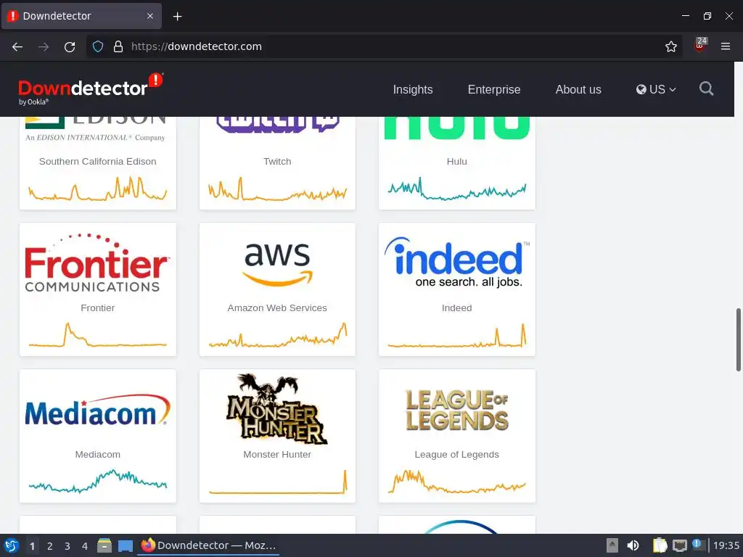Open the site search magnifier icon
This screenshot has height=557, width=743.
[706, 88]
